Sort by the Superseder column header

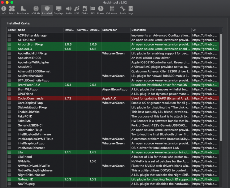[116, 30]
